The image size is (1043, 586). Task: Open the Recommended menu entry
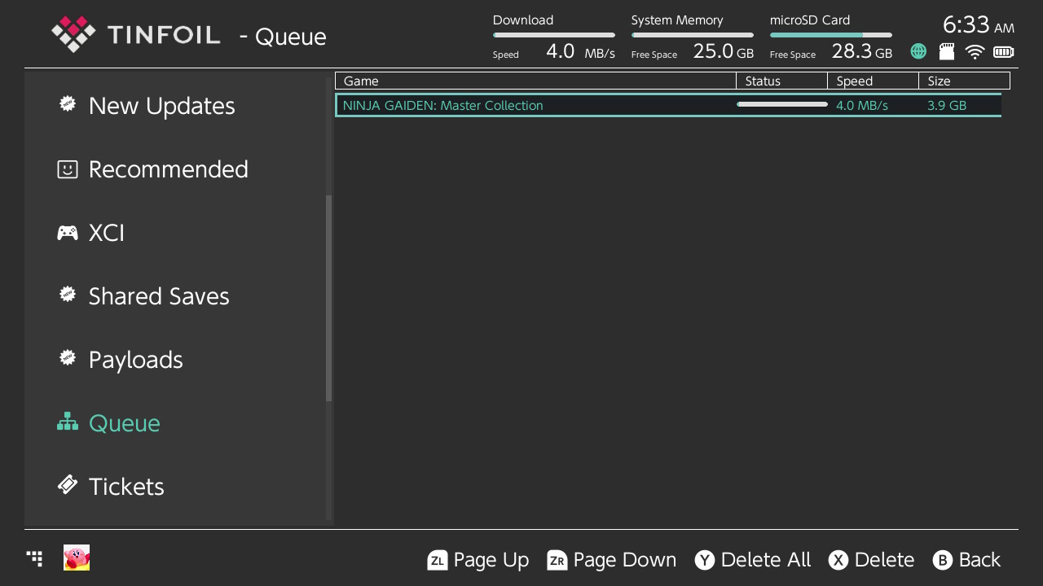click(x=175, y=169)
